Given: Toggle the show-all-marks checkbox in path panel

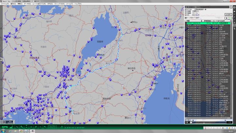Looking at the screenshot, I should pos(186,18).
